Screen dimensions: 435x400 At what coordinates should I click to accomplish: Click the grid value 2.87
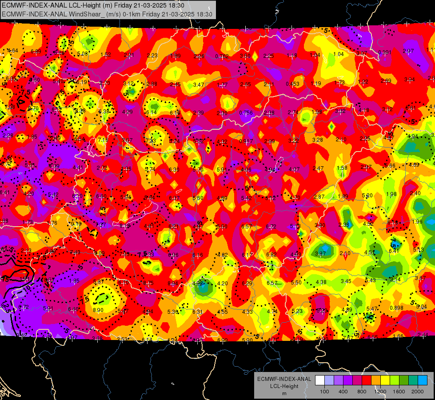tap(319, 196)
